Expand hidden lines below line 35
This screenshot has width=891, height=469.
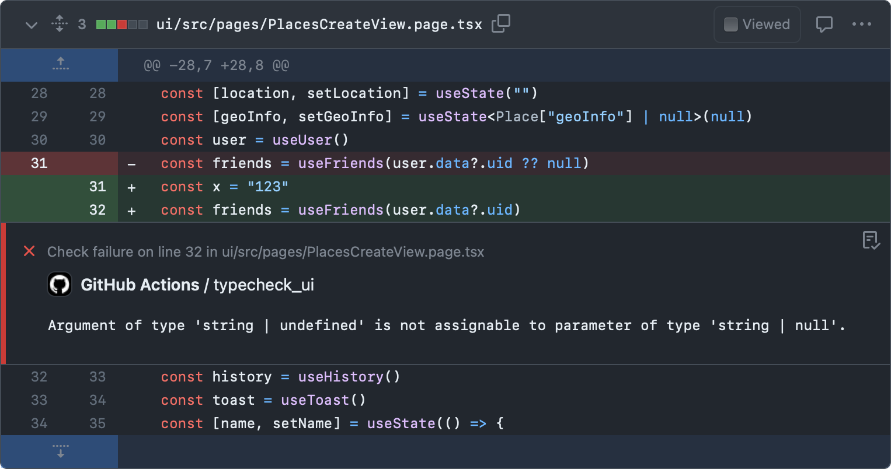tap(60, 451)
